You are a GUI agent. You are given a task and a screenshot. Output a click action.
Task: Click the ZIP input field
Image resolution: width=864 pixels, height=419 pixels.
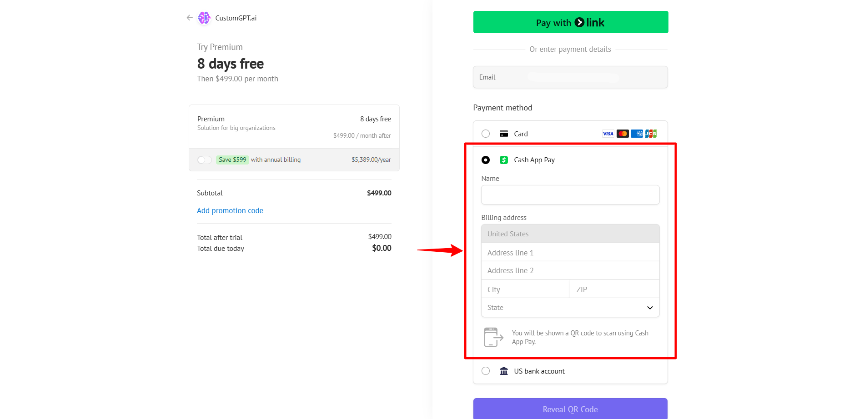615,289
